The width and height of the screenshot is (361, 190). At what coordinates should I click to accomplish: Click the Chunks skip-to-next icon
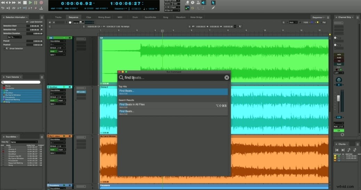tap(343, 150)
